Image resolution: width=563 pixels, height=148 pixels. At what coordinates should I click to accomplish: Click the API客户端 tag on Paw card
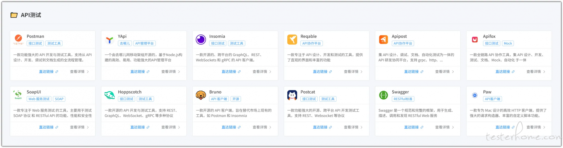492,99
